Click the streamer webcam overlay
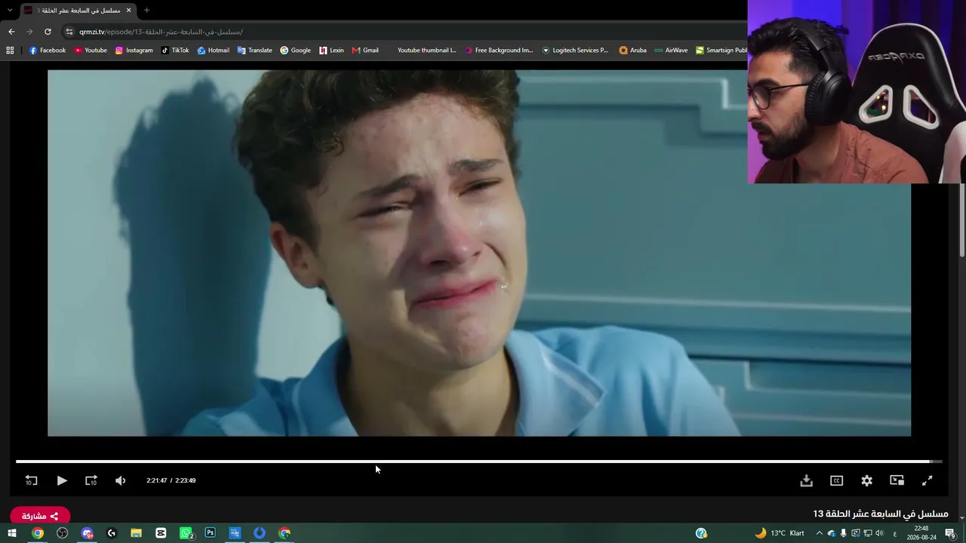This screenshot has height=543, width=966. (857, 92)
